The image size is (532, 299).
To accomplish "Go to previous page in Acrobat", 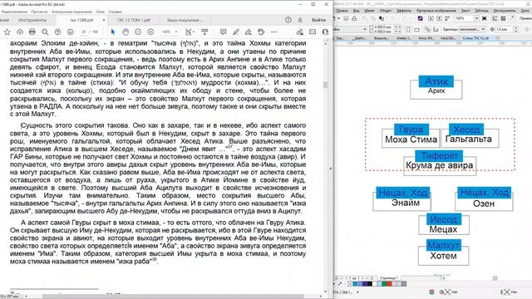I will [57, 32].
